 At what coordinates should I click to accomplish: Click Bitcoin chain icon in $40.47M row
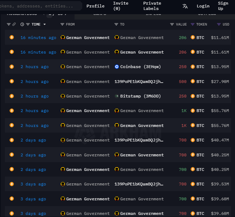point(12,140)
